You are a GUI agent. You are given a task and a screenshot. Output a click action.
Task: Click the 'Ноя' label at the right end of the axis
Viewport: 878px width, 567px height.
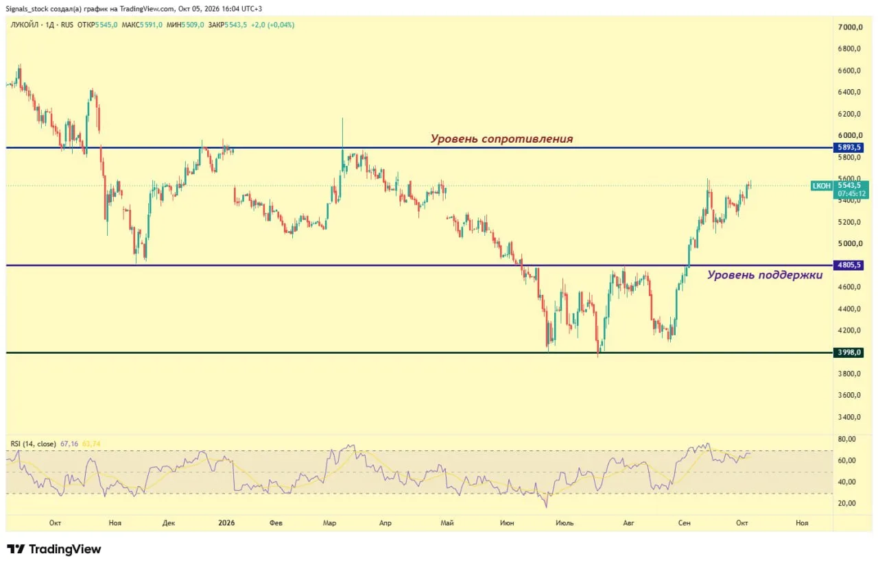(x=801, y=523)
